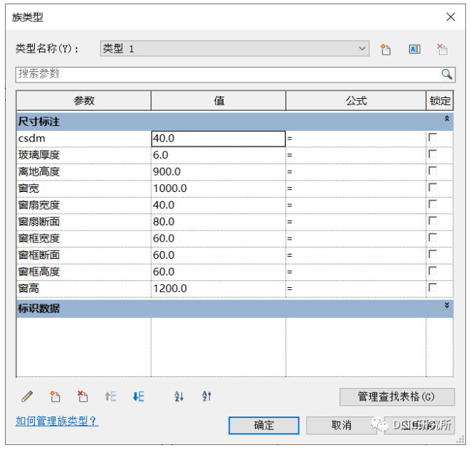Click the new family type icon

pos(385,49)
